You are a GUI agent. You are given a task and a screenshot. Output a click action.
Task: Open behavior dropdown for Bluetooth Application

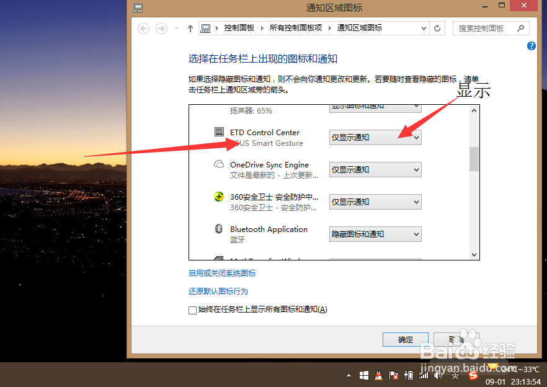(375, 234)
